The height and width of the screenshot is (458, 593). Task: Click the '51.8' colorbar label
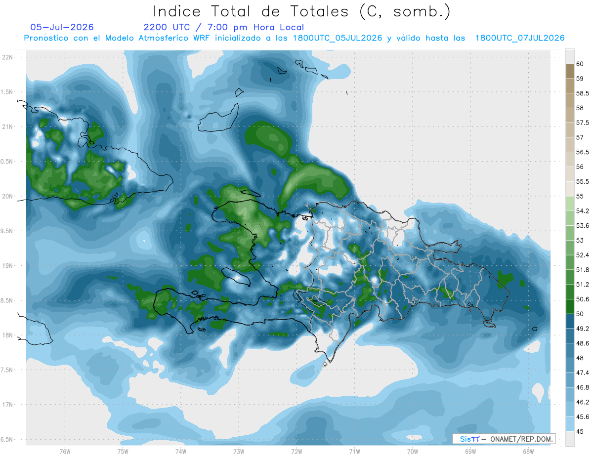tap(583, 270)
